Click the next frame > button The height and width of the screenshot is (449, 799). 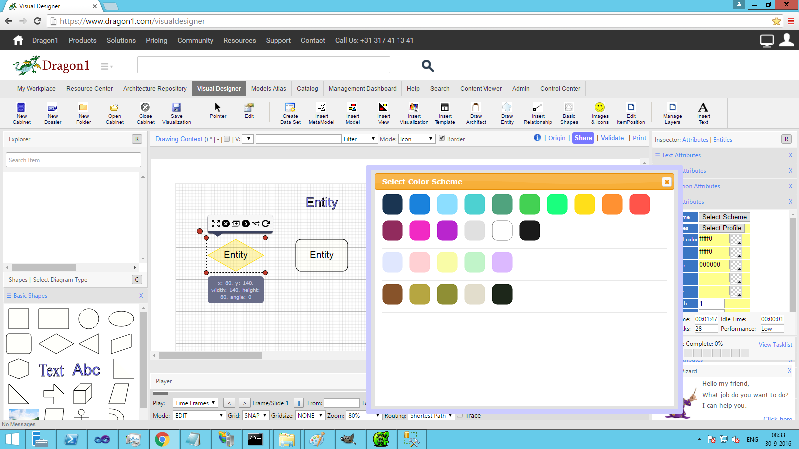tap(244, 403)
